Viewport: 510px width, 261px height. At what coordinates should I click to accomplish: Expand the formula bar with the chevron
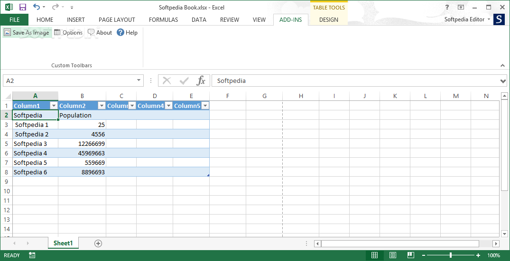[x=503, y=81]
